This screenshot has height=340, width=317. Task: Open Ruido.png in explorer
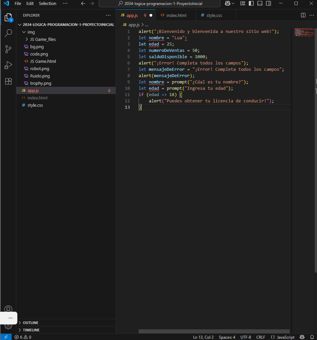pyautogui.click(x=66, y=76)
